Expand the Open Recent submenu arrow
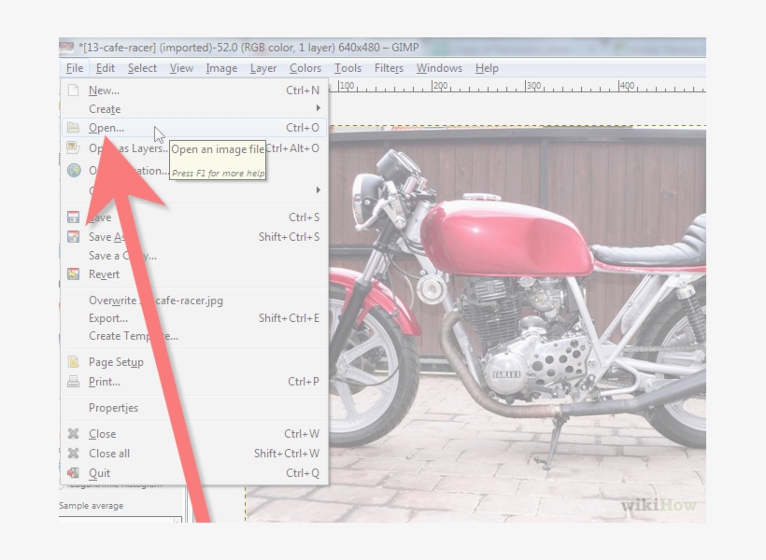 click(x=318, y=189)
